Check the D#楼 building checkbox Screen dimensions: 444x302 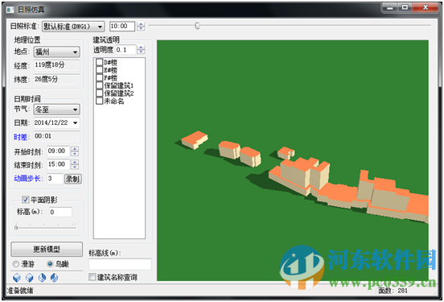(x=99, y=62)
